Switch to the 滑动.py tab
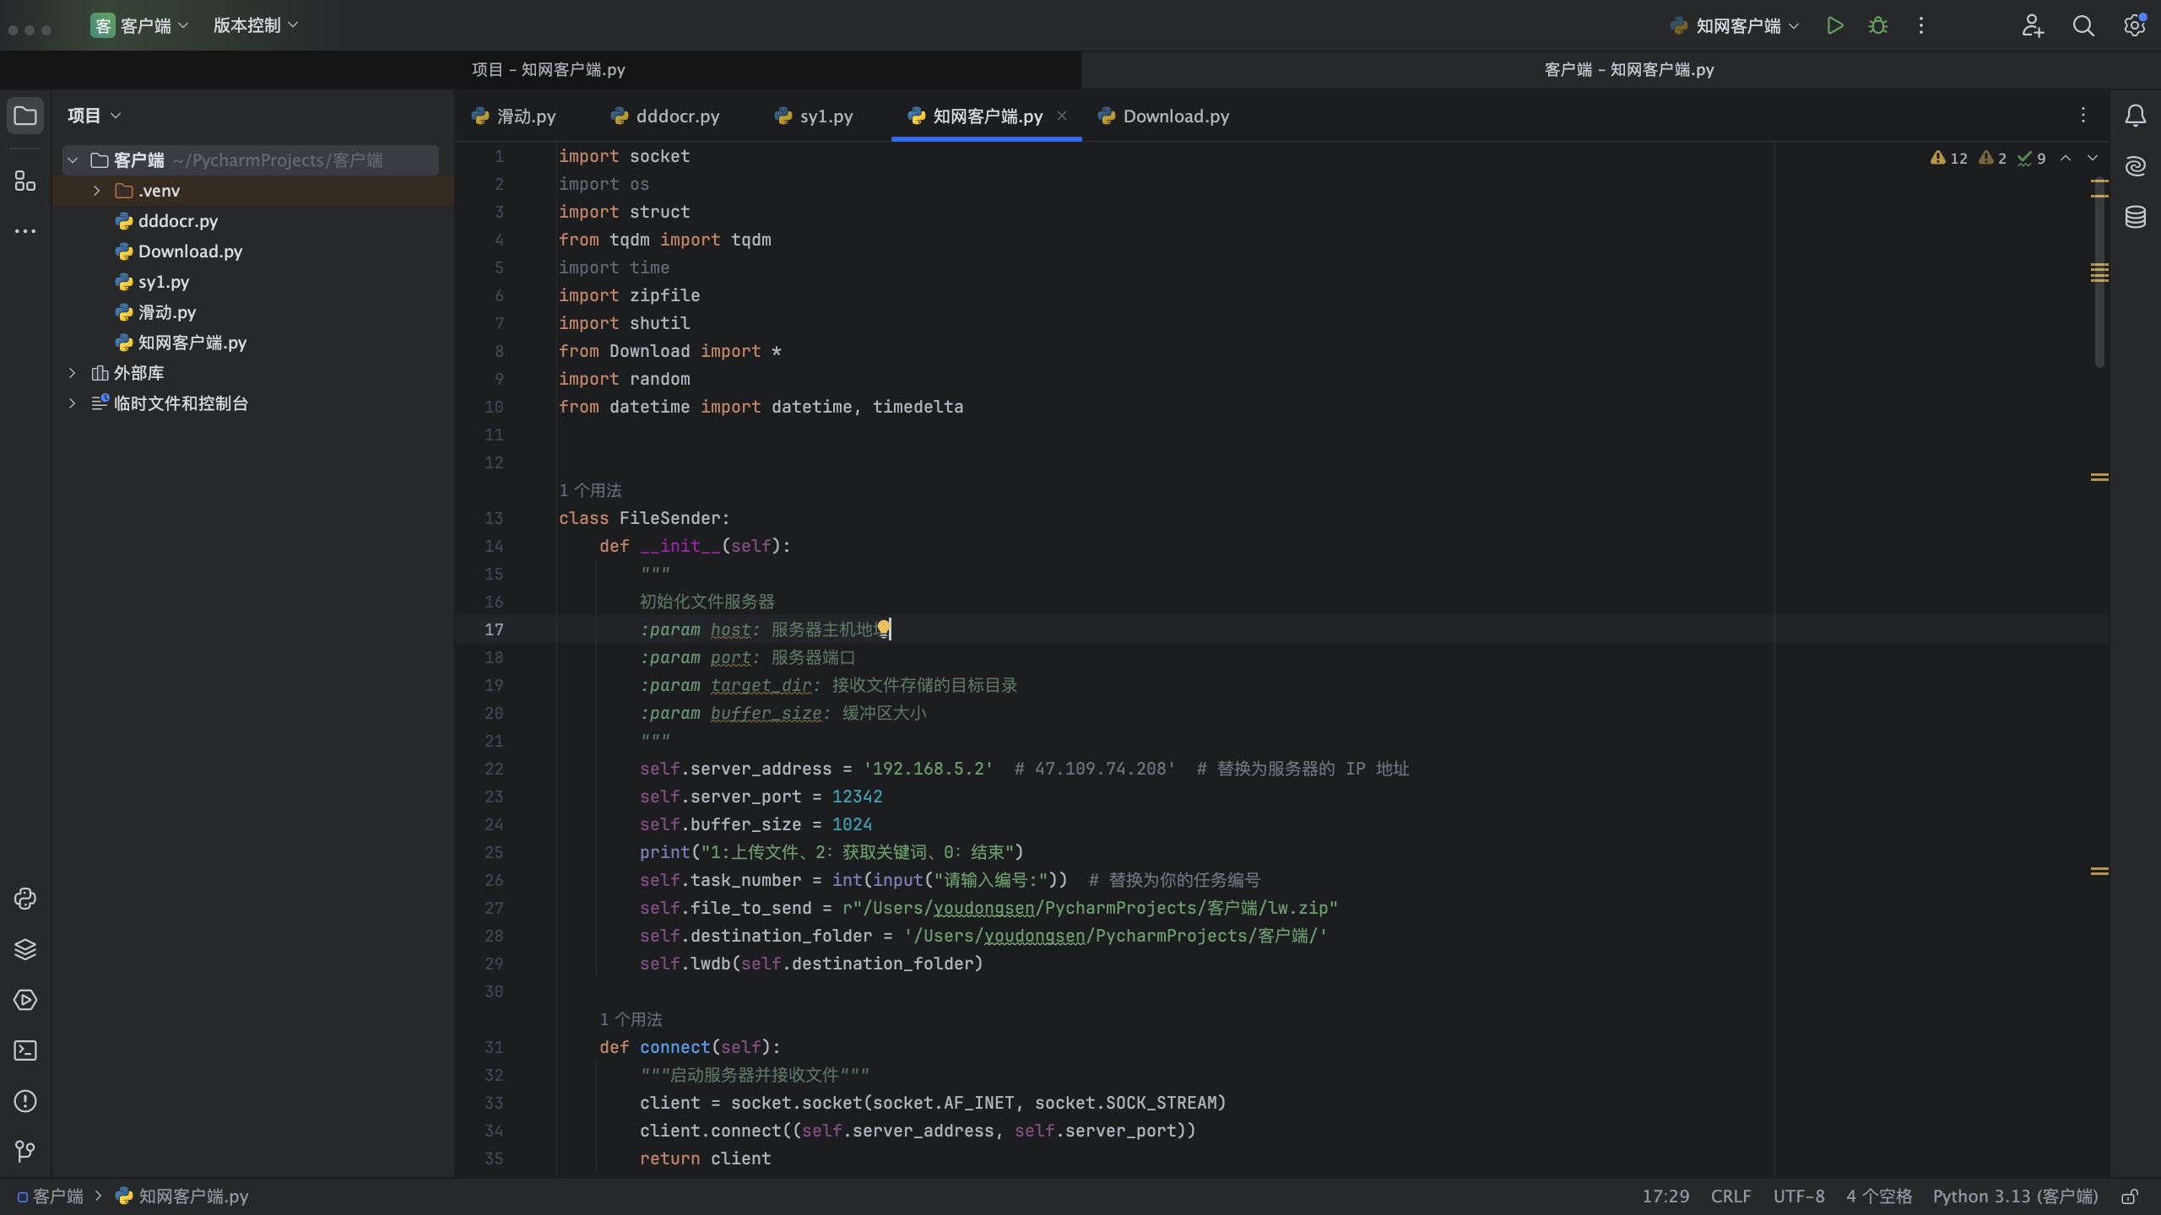This screenshot has width=2161, height=1215. 514,116
